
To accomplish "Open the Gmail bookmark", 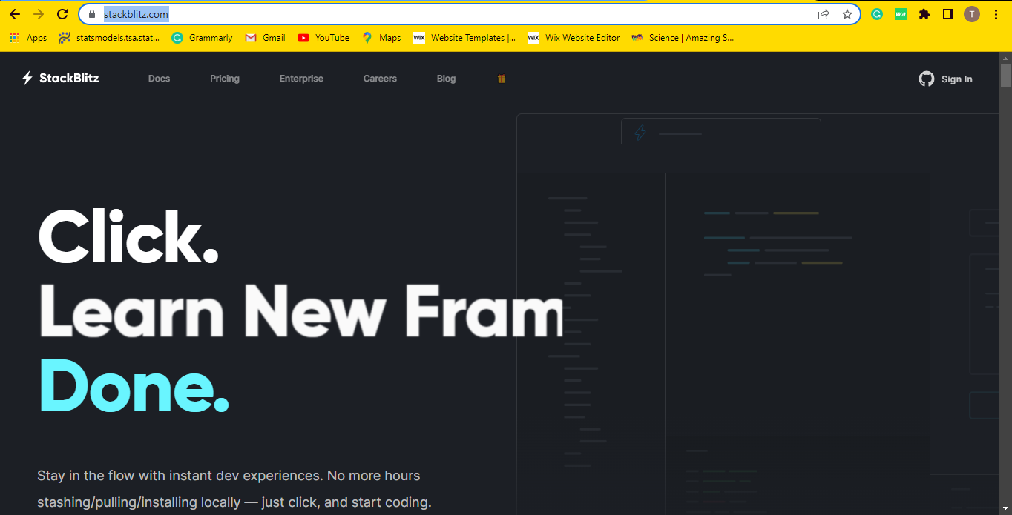I will point(265,38).
